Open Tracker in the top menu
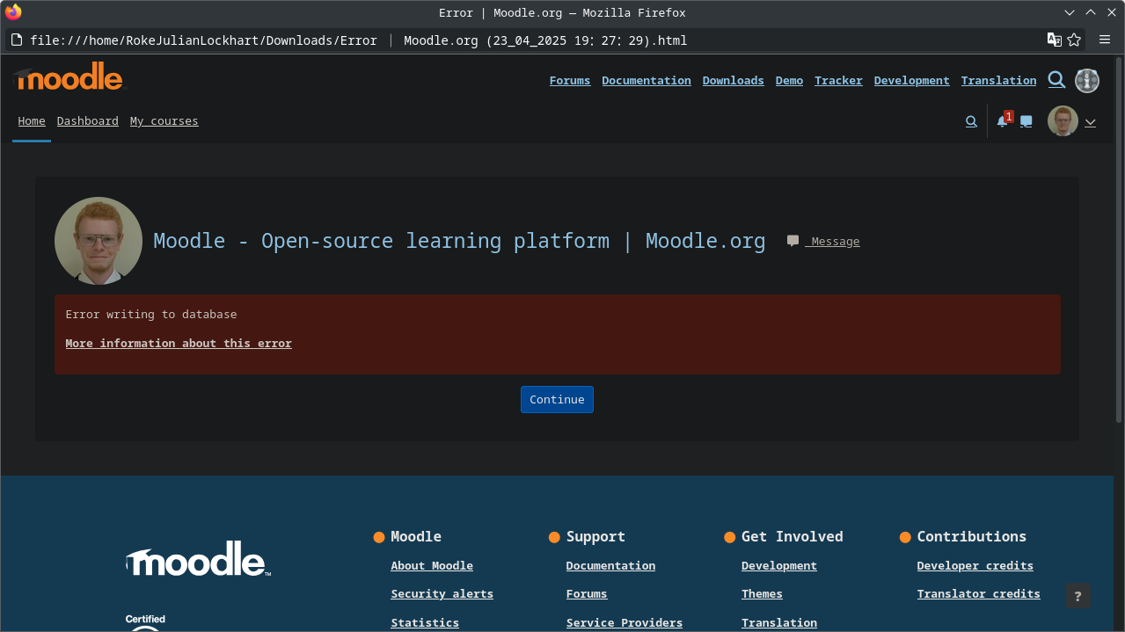The image size is (1125, 632). 838,81
